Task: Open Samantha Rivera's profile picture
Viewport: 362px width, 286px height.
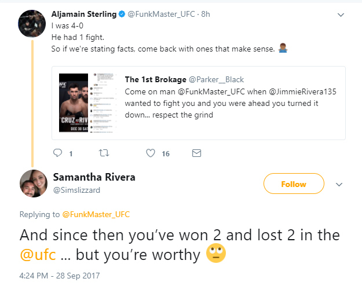Action: click(34, 185)
